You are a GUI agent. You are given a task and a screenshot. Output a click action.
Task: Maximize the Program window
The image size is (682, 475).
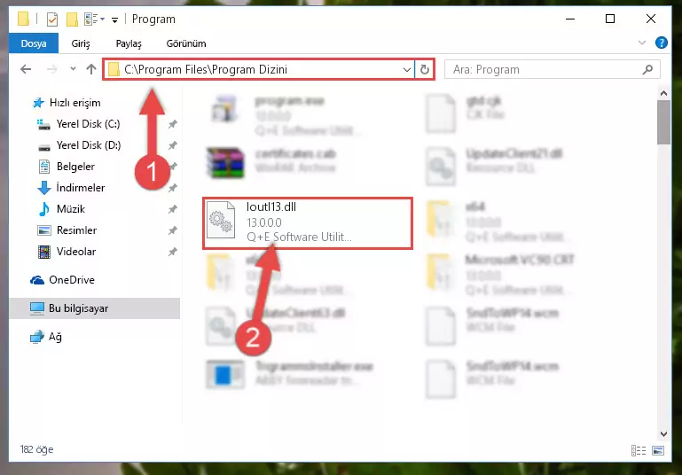tap(610, 19)
